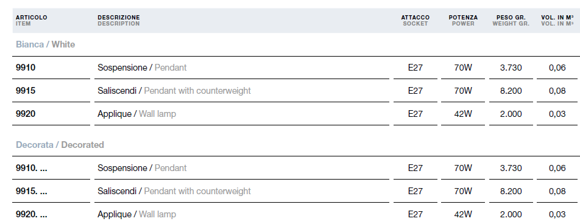
Task: Click item number 9910 in White section
Action: pyautogui.click(x=26, y=68)
